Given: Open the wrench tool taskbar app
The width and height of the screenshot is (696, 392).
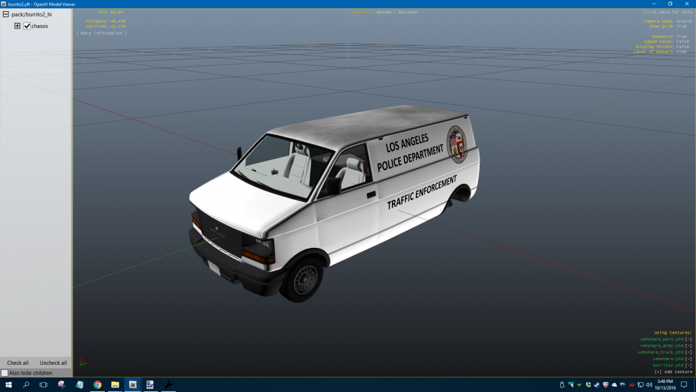Looking at the screenshot, I should click(x=168, y=384).
